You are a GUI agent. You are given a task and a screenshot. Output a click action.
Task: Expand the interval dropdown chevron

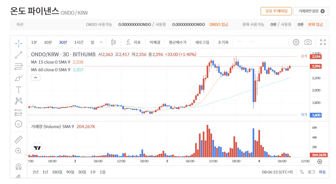101,42
